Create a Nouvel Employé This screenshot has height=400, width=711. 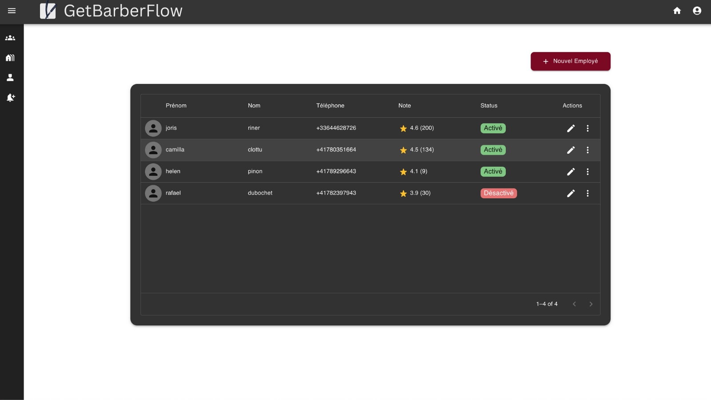tap(571, 61)
